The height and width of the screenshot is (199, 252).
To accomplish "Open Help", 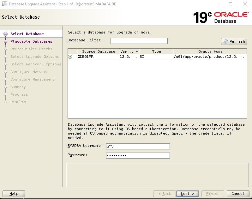I will tap(14, 194).
